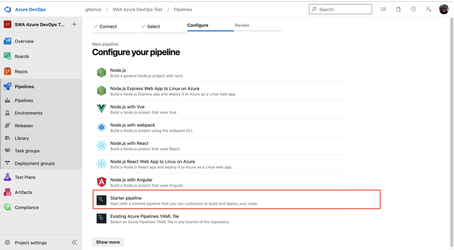The height and width of the screenshot is (250, 454).
Task: Click SWA Azure DevOps Test breadcrumb
Action: point(138,10)
